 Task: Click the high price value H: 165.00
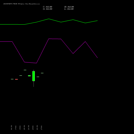pos(69,7)
